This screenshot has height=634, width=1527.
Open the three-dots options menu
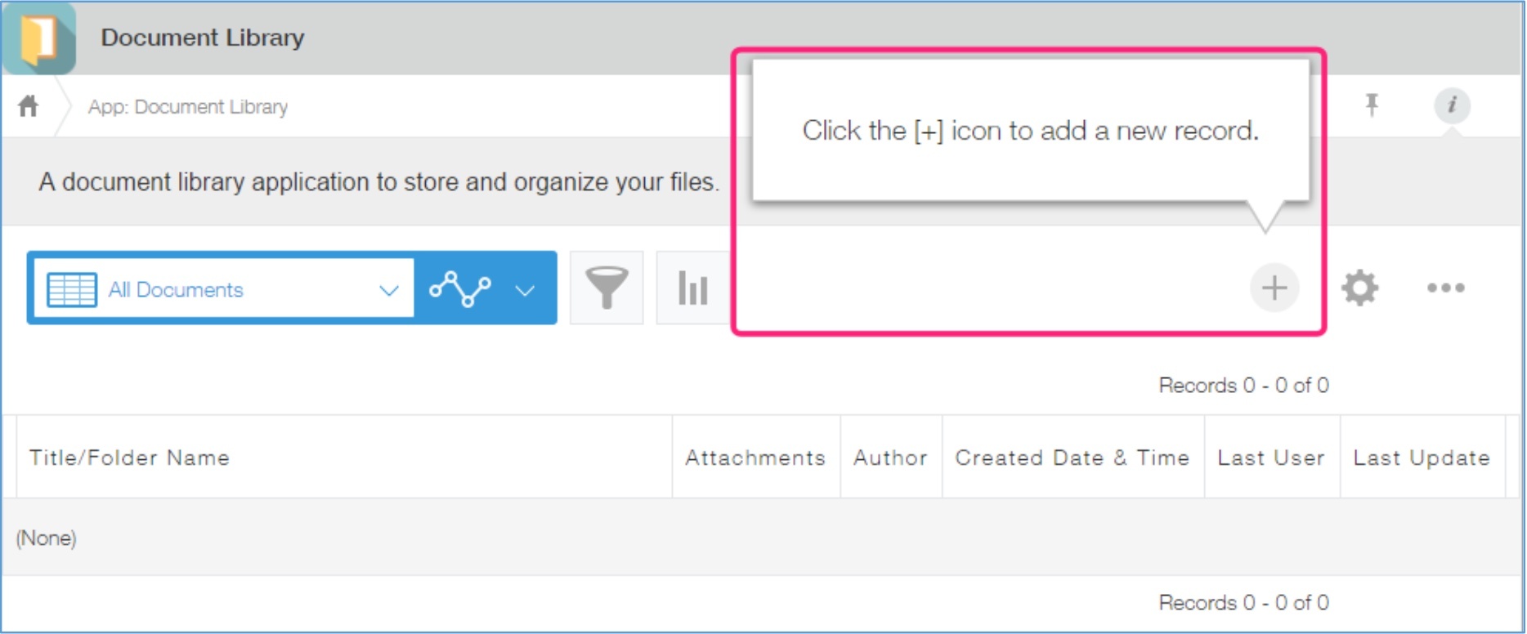tap(1445, 288)
